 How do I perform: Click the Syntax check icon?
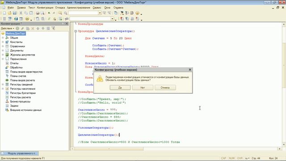[x=60, y=19]
